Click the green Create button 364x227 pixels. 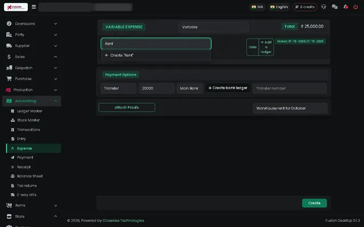point(315,203)
